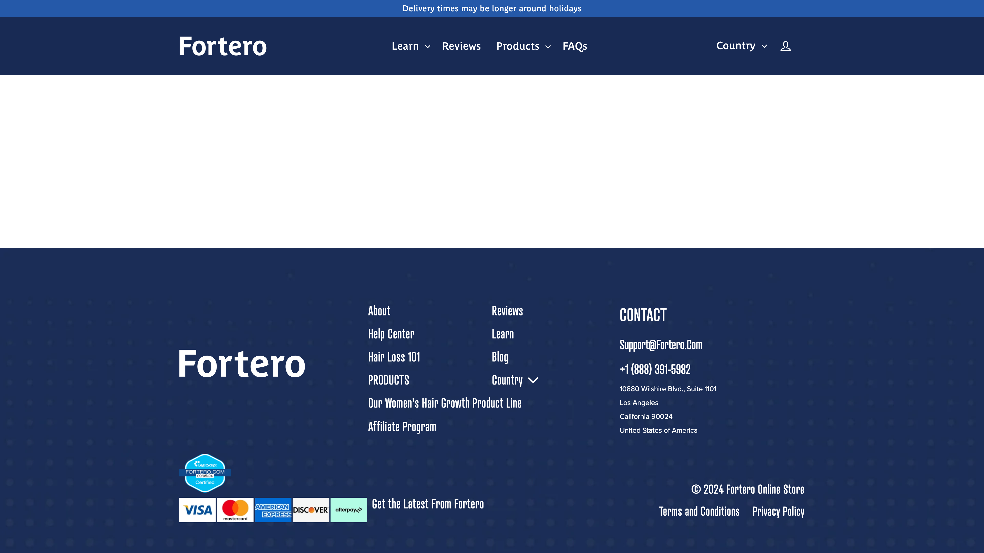Image resolution: width=984 pixels, height=553 pixels.
Task: Click 'United States of America' text
Action: tap(658, 430)
